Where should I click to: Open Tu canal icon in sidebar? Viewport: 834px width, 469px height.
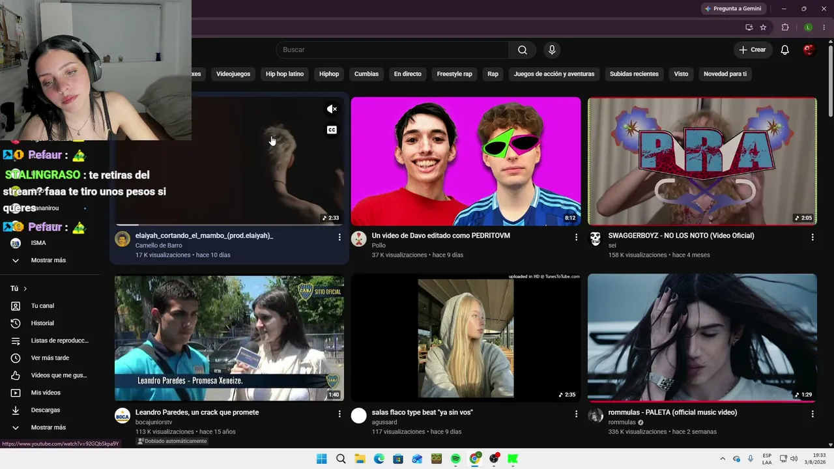(16, 306)
